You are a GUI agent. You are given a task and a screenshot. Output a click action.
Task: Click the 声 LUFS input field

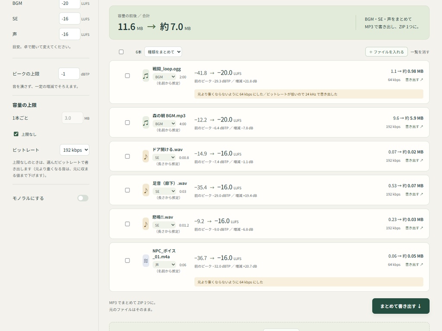pyautogui.click(x=69, y=34)
